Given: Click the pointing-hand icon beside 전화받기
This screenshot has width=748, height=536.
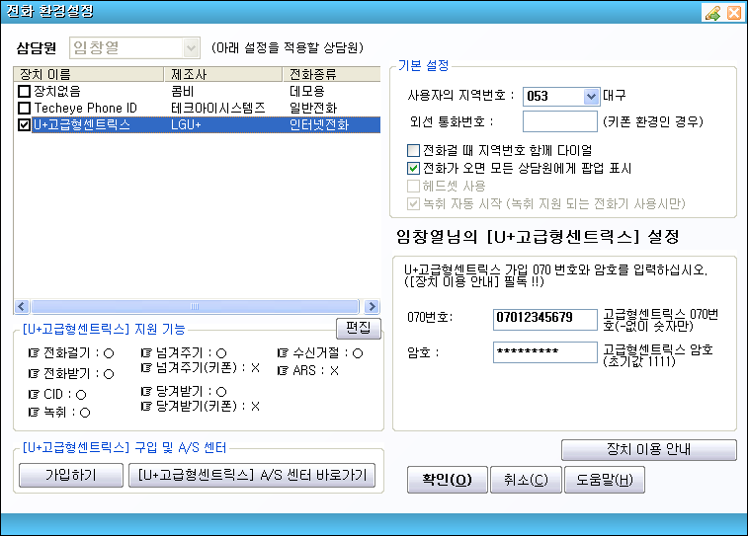Looking at the screenshot, I should pyautogui.click(x=34, y=373).
